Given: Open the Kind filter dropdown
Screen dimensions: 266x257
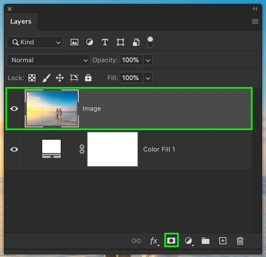Looking at the screenshot, I should pyautogui.click(x=35, y=42).
